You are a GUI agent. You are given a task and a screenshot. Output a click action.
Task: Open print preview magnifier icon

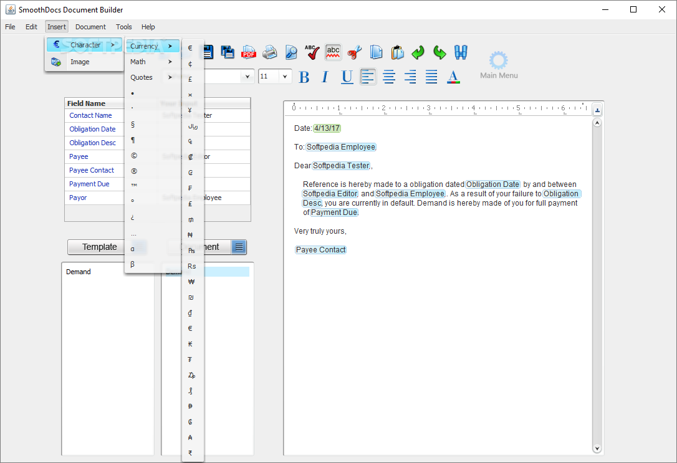291,52
